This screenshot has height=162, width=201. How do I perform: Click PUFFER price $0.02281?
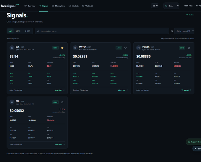80,56
